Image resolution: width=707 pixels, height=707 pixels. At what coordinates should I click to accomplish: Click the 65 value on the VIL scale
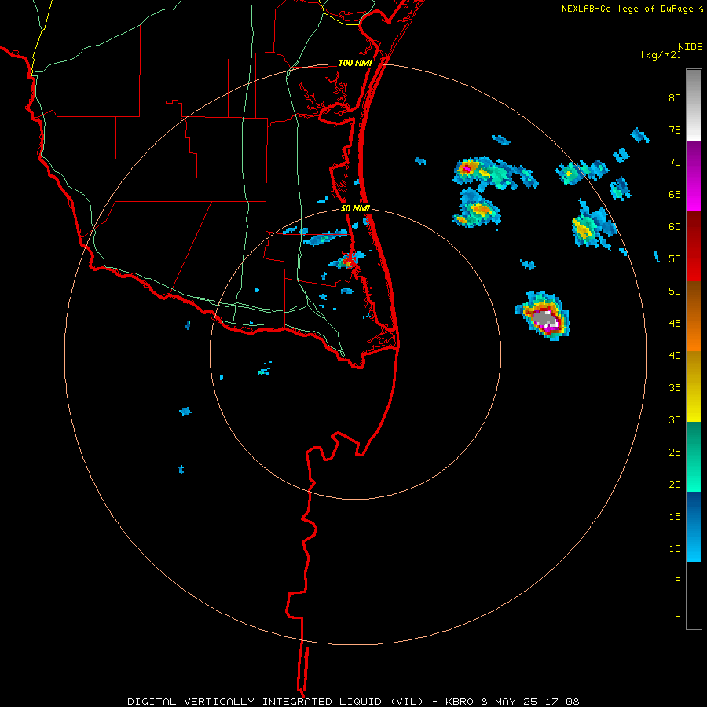[675, 194]
